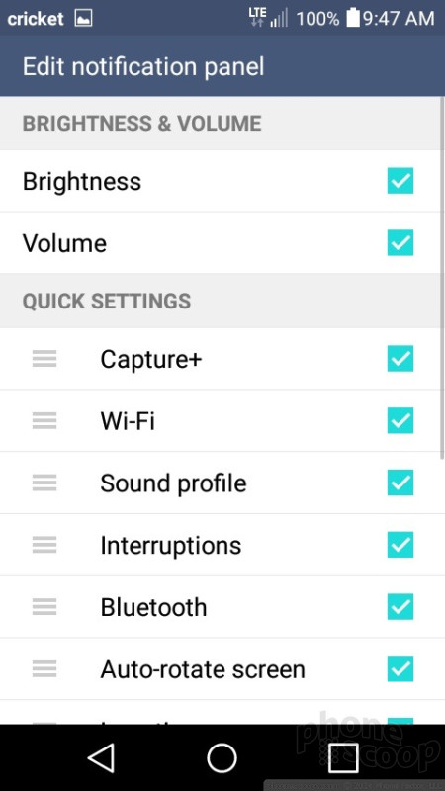
Task: Toggle the Sound profile checkbox
Action: [400, 483]
